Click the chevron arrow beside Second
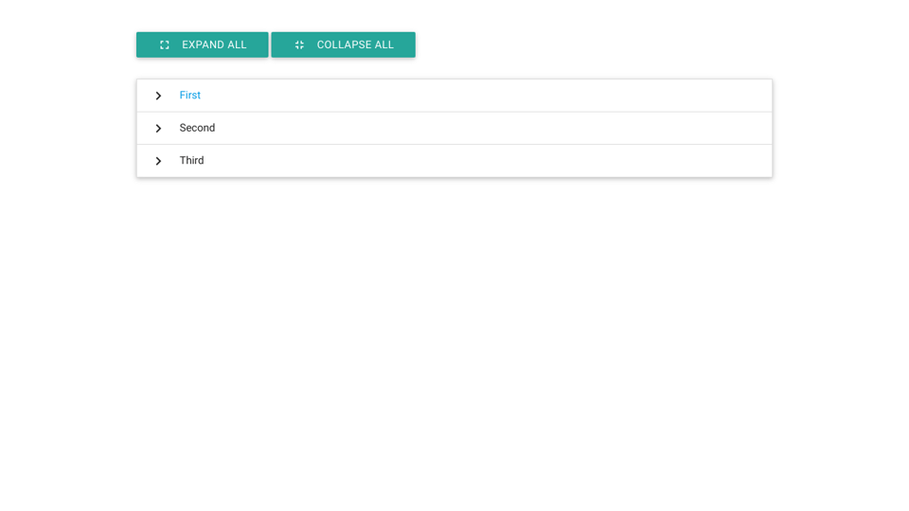 tap(158, 129)
